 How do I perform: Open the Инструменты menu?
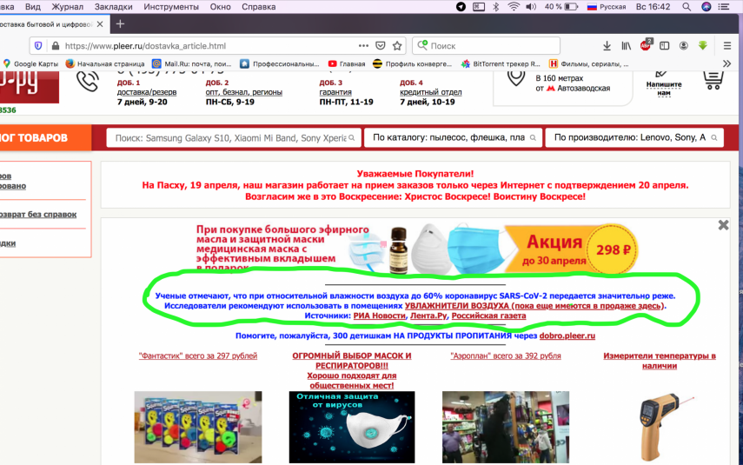click(171, 7)
